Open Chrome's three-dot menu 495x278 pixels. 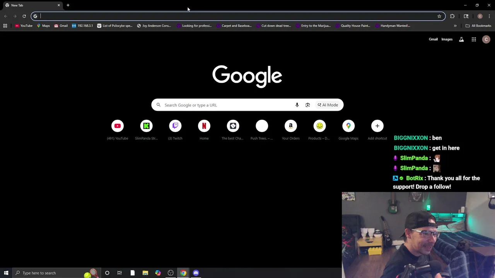[x=489, y=16]
